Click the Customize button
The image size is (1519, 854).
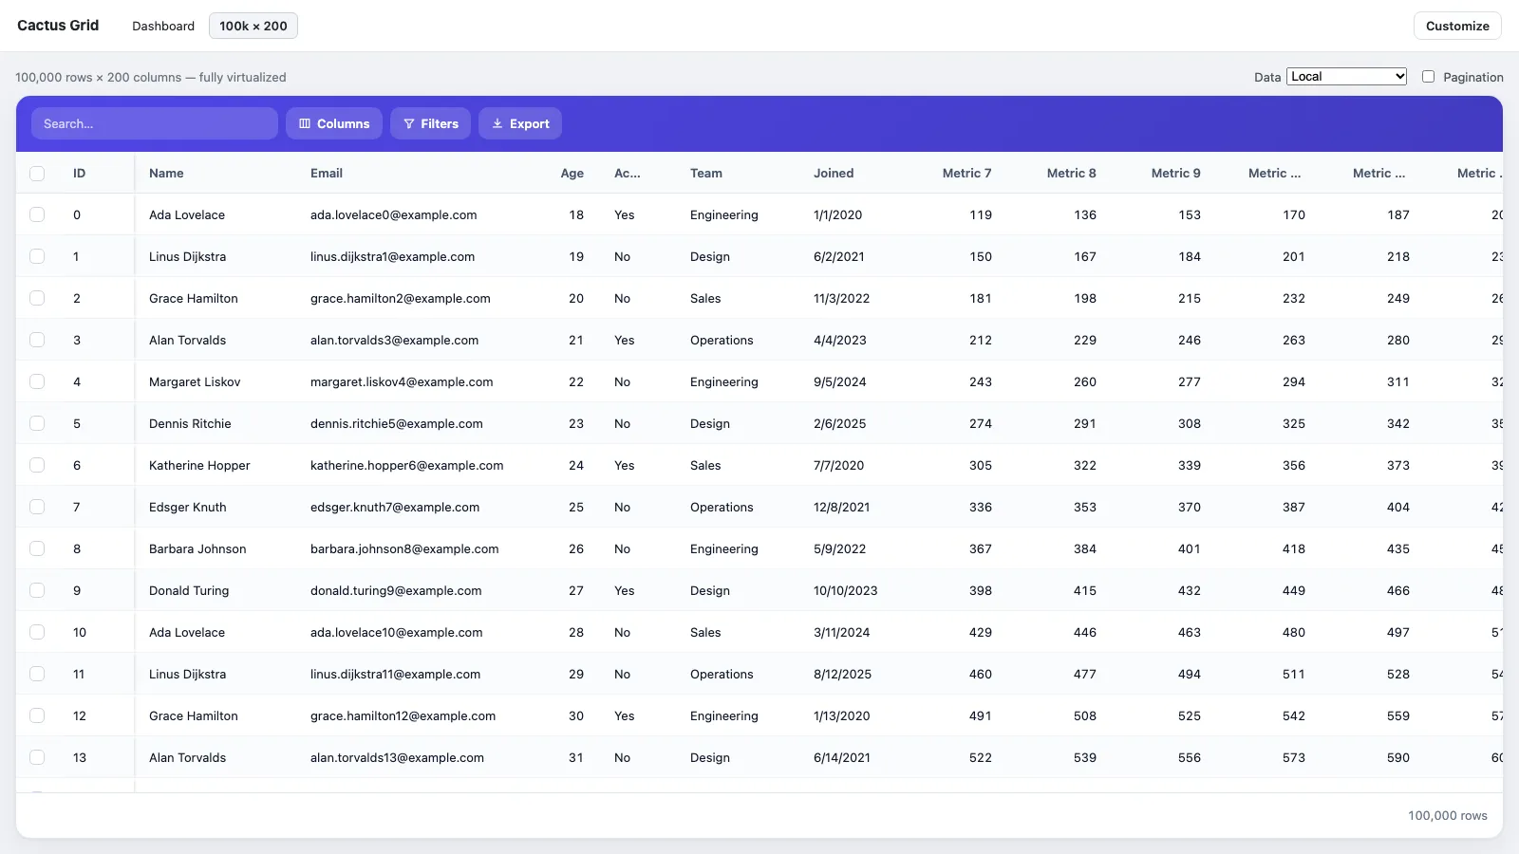click(x=1457, y=27)
